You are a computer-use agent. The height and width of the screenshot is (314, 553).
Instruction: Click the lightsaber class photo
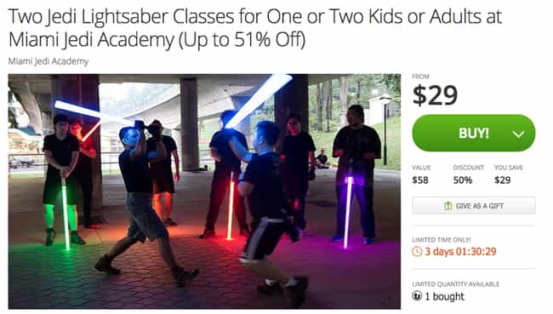click(x=204, y=191)
